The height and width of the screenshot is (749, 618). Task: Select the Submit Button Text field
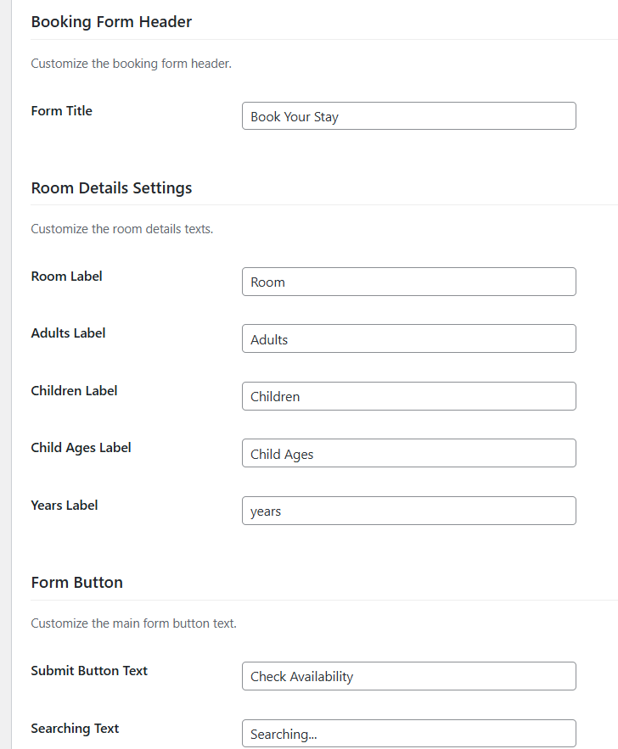(409, 676)
